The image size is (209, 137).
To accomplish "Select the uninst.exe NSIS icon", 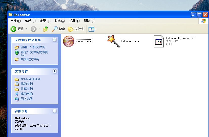I will point(69,41).
